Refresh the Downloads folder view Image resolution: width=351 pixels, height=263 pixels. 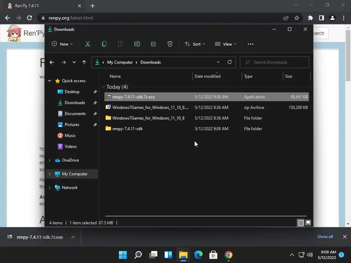click(230, 62)
